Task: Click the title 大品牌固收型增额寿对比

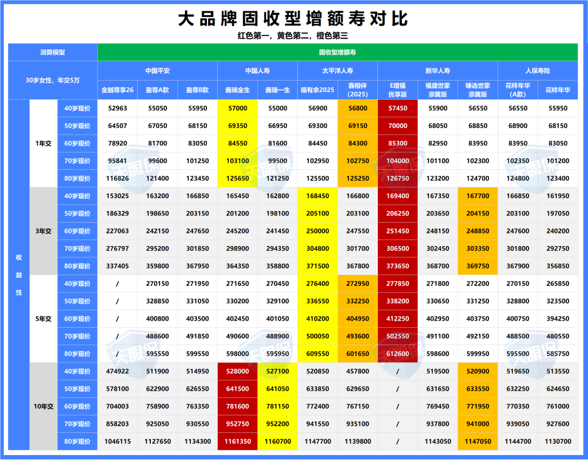Action: 293,19
